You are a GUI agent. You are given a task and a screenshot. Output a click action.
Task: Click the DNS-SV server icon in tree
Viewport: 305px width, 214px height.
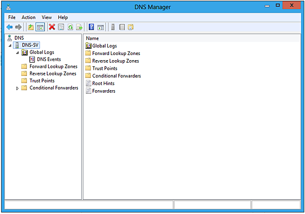pos(17,45)
